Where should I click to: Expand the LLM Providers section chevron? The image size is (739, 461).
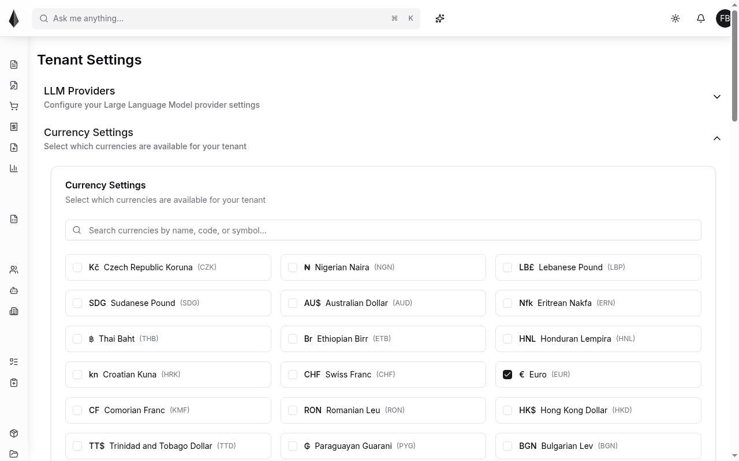tap(717, 97)
